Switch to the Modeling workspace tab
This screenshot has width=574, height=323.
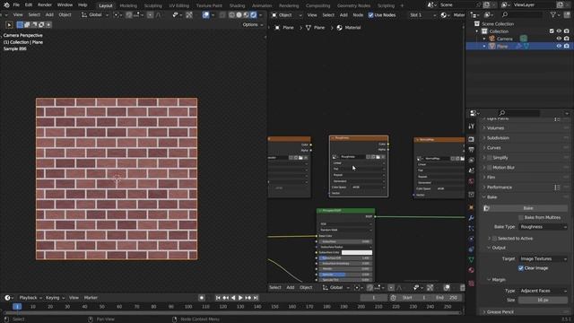128,5
